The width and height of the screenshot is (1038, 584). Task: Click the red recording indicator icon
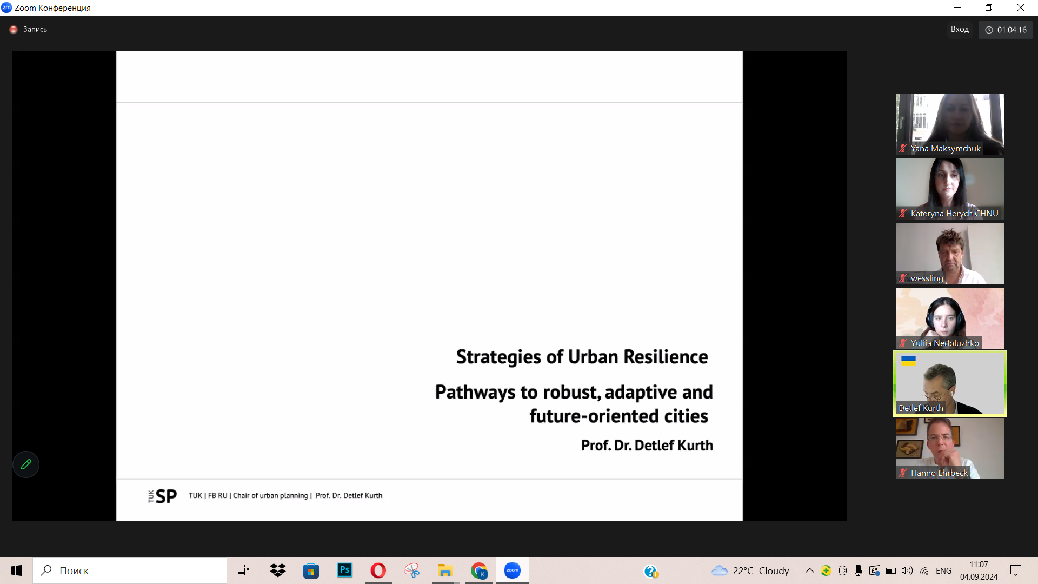point(14,30)
